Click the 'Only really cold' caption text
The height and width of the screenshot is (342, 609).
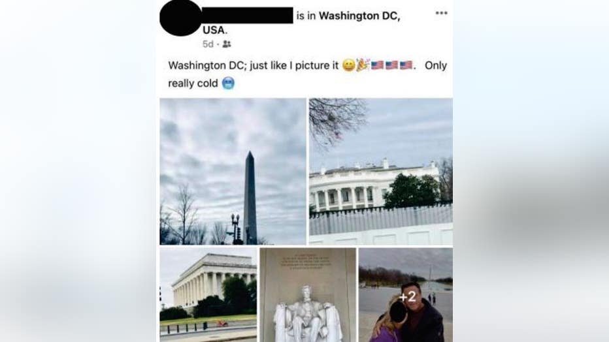click(307, 74)
